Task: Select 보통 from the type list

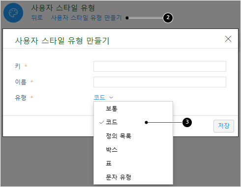Action: click(133, 108)
